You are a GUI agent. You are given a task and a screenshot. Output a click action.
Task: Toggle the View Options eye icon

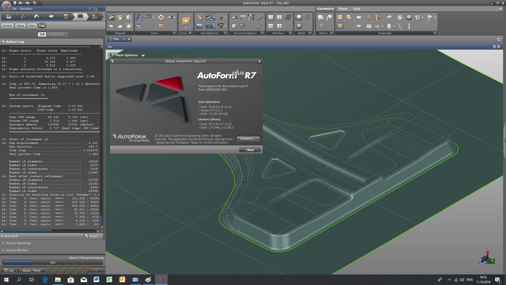[111, 55]
